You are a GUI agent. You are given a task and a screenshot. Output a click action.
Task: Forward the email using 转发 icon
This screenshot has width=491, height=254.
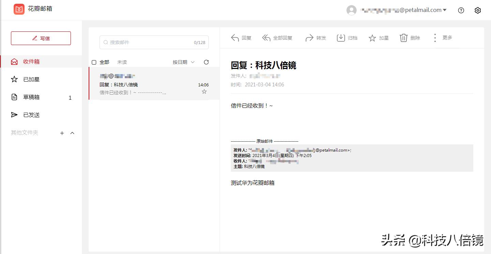[x=309, y=38]
